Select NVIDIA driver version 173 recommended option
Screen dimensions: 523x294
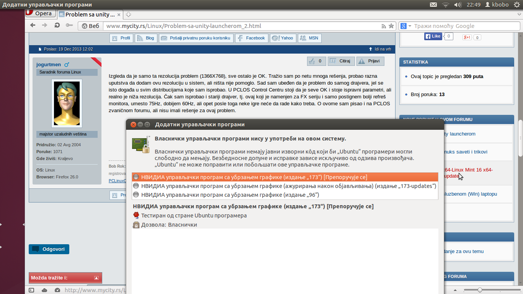285,177
